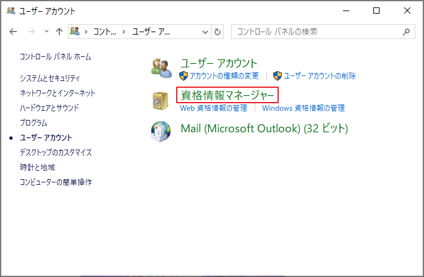Minimize the ユーザー アカウント window
The height and width of the screenshot is (277, 424).
346,11
